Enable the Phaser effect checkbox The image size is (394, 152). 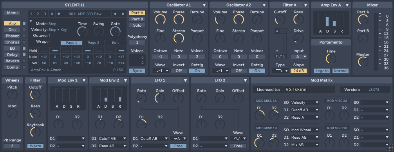tap(24, 36)
